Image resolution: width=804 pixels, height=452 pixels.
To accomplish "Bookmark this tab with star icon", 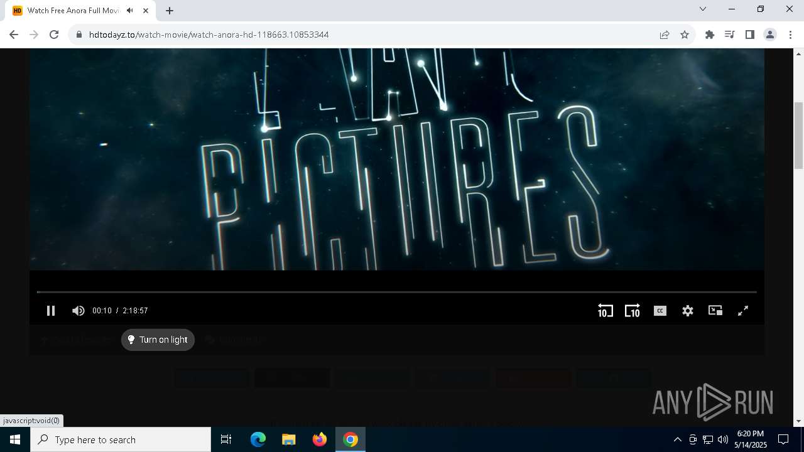I will pyautogui.click(x=685, y=35).
